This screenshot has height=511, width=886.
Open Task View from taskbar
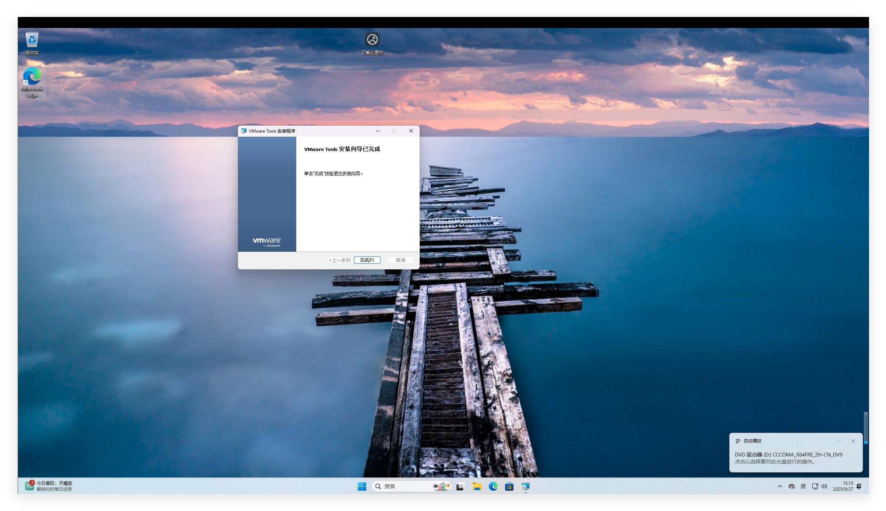tap(460, 486)
